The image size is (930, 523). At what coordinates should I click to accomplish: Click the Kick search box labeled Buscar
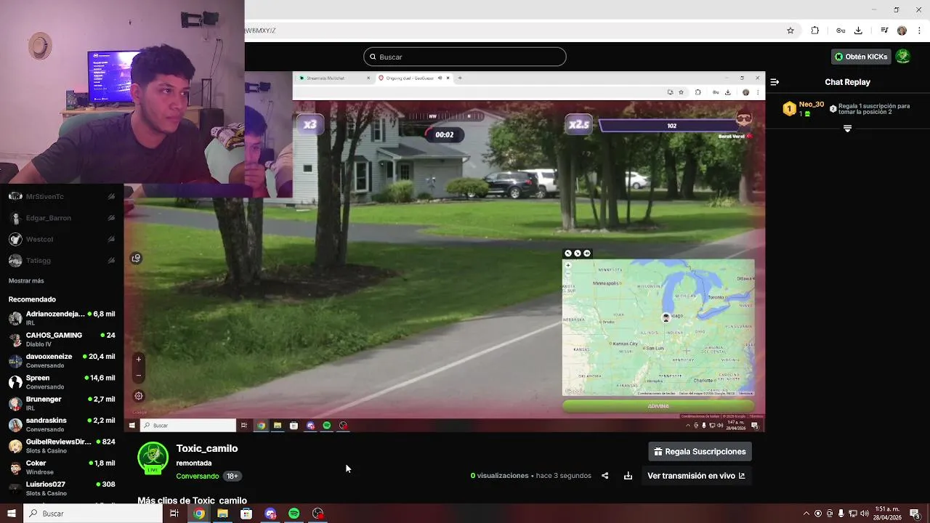point(465,57)
